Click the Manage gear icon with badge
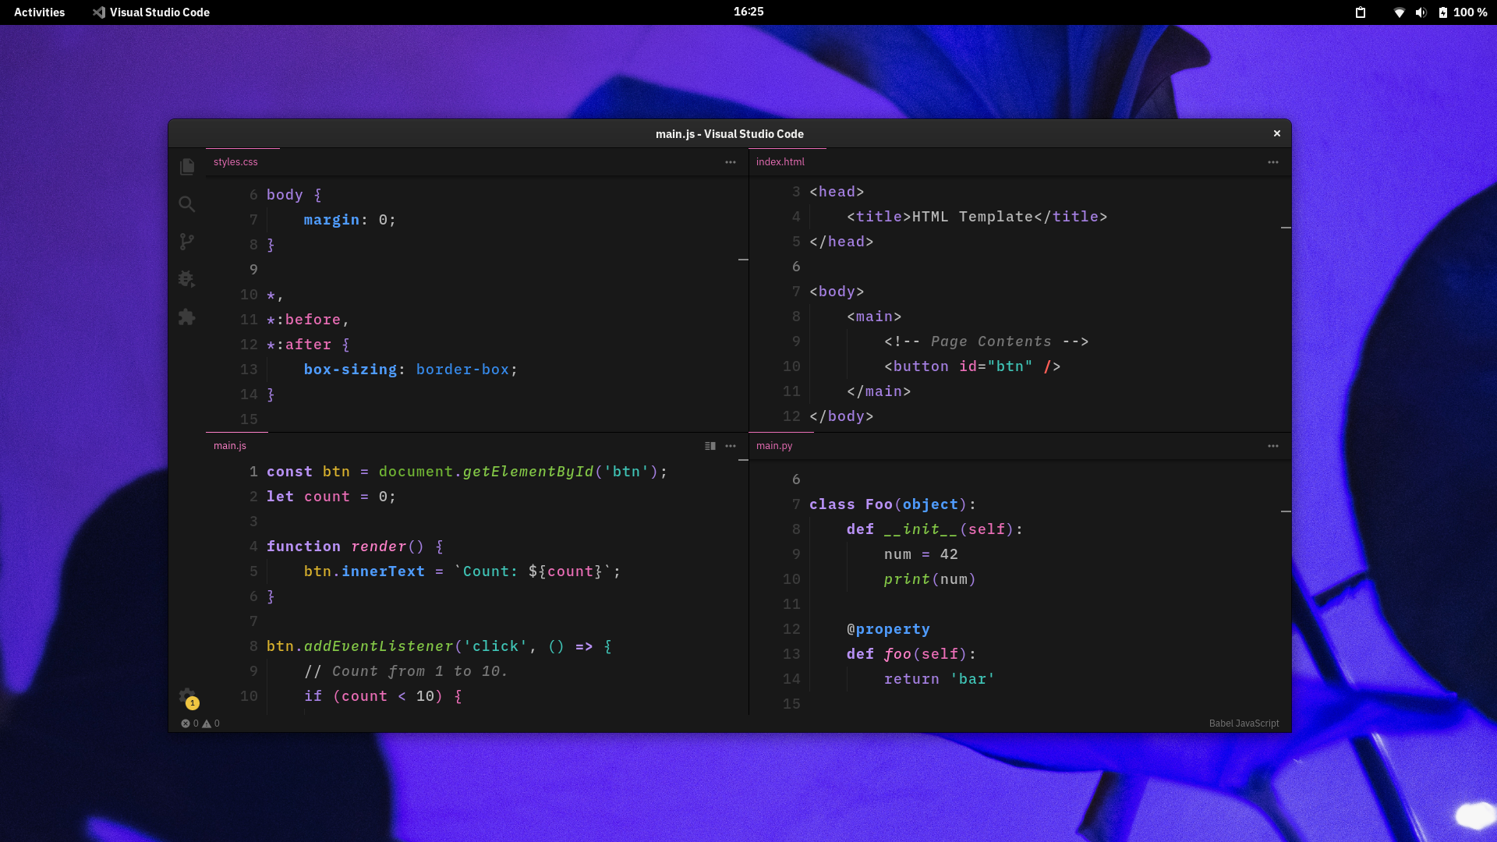This screenshot has height=842, width=1497. [x=187, y=696]
